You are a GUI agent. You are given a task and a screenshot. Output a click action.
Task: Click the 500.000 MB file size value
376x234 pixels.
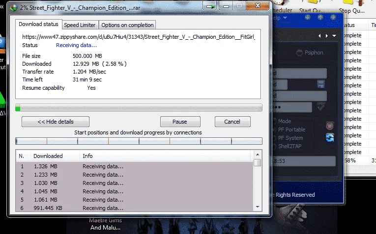pos(87,56)
